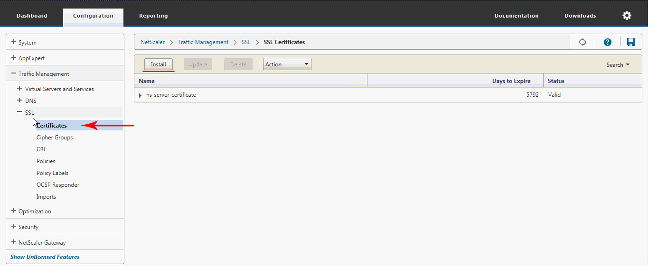
Task: Expand ns-server-certificate row details arrow
Action: pos(140,95)
